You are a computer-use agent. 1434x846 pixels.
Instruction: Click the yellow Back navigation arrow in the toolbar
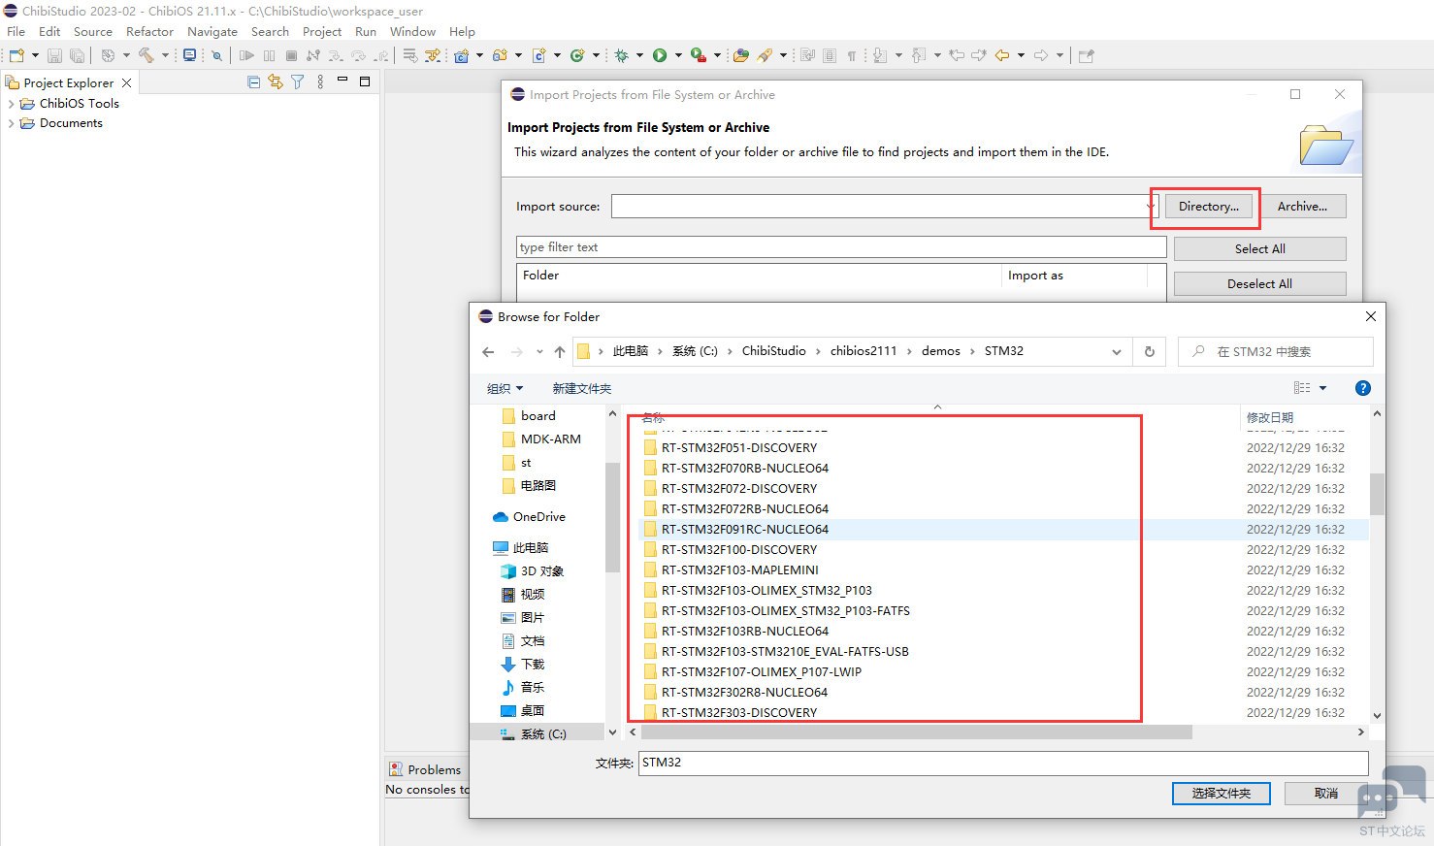coord(1002,55)
